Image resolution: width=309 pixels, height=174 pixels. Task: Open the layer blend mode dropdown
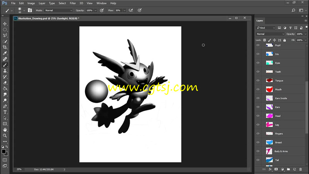point(270,34)
